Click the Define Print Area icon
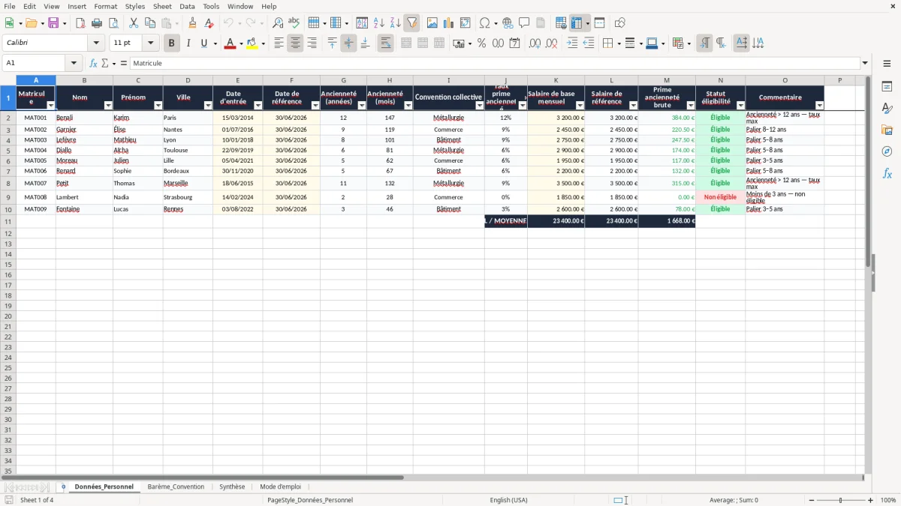 [x=561, y=23]
